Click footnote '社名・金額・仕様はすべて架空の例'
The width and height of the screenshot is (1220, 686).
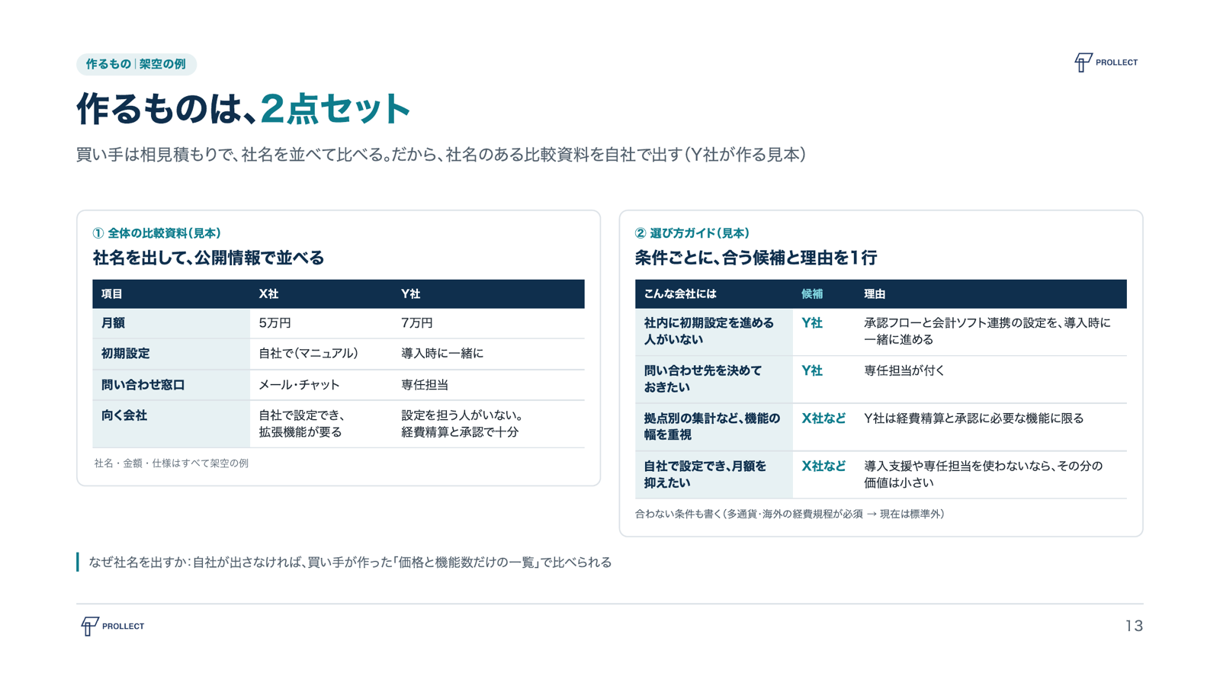pos(172,463)
